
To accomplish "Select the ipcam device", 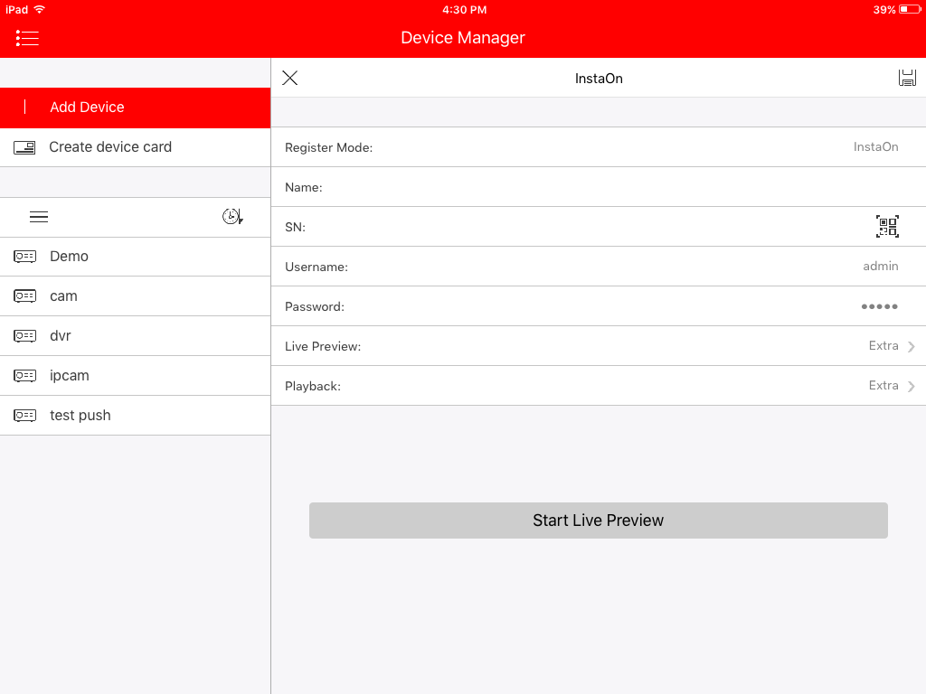I will tap(136, 376).
